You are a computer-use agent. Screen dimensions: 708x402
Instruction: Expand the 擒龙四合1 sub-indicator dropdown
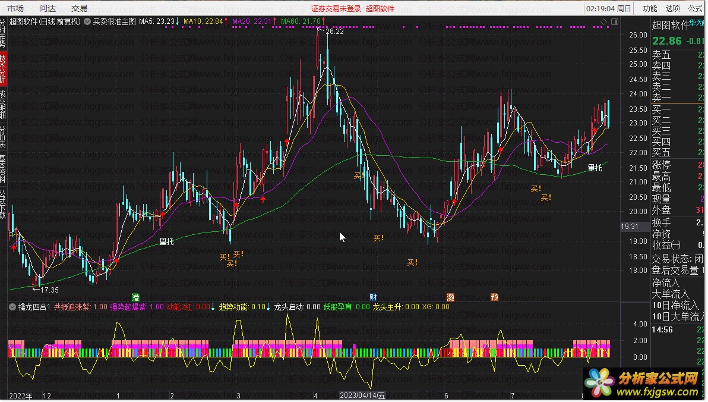[12, 307]
